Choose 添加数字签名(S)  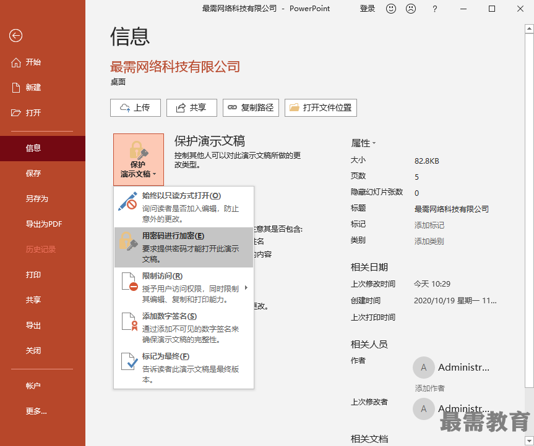[184, 327]
